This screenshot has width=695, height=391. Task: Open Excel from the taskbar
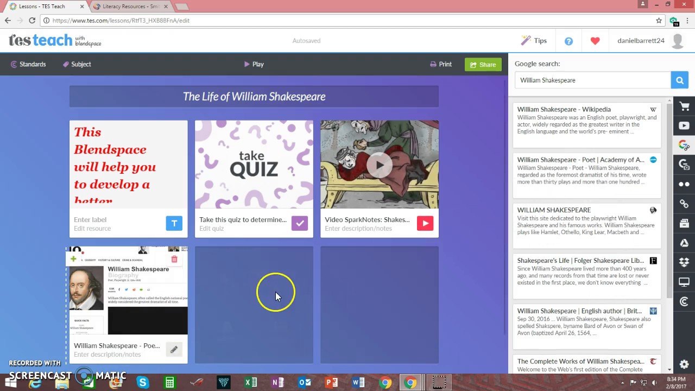point(250,383)
